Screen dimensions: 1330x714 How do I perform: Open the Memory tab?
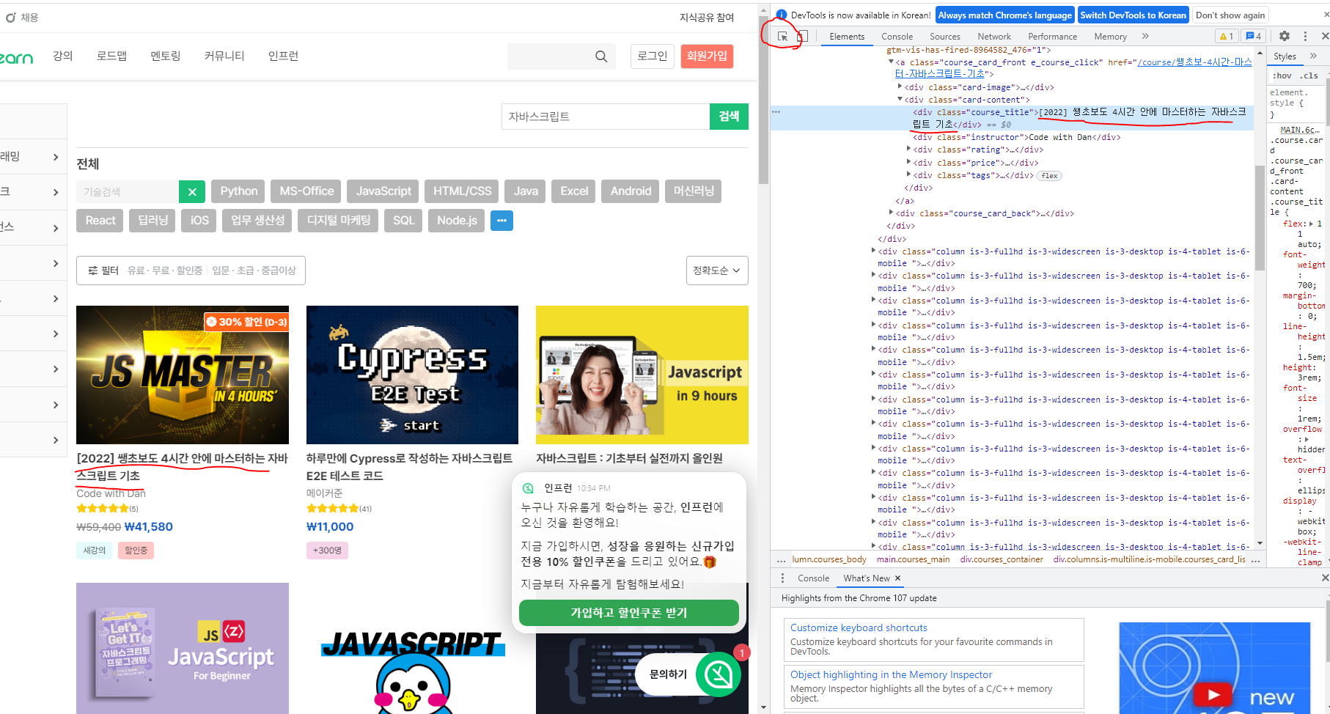(x=1110, y=37)
